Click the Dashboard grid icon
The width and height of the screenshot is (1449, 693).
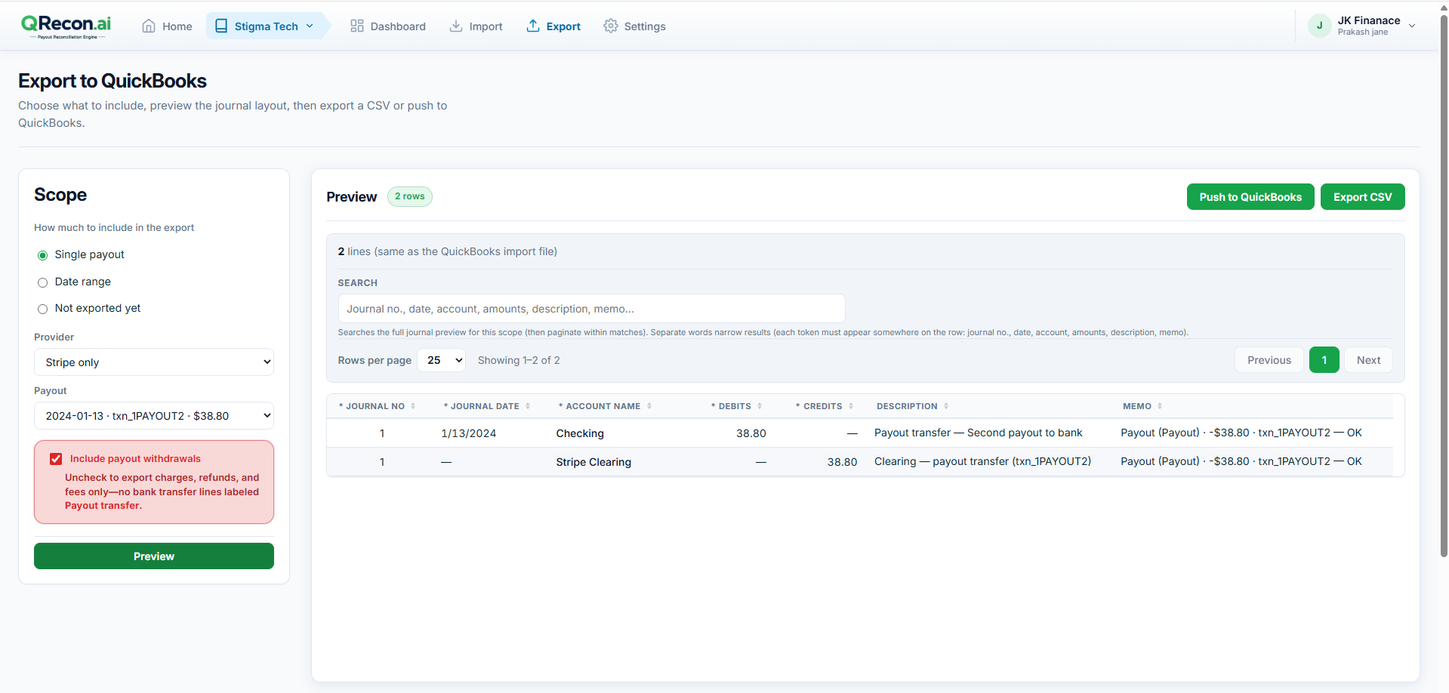(x=357, y=26)
